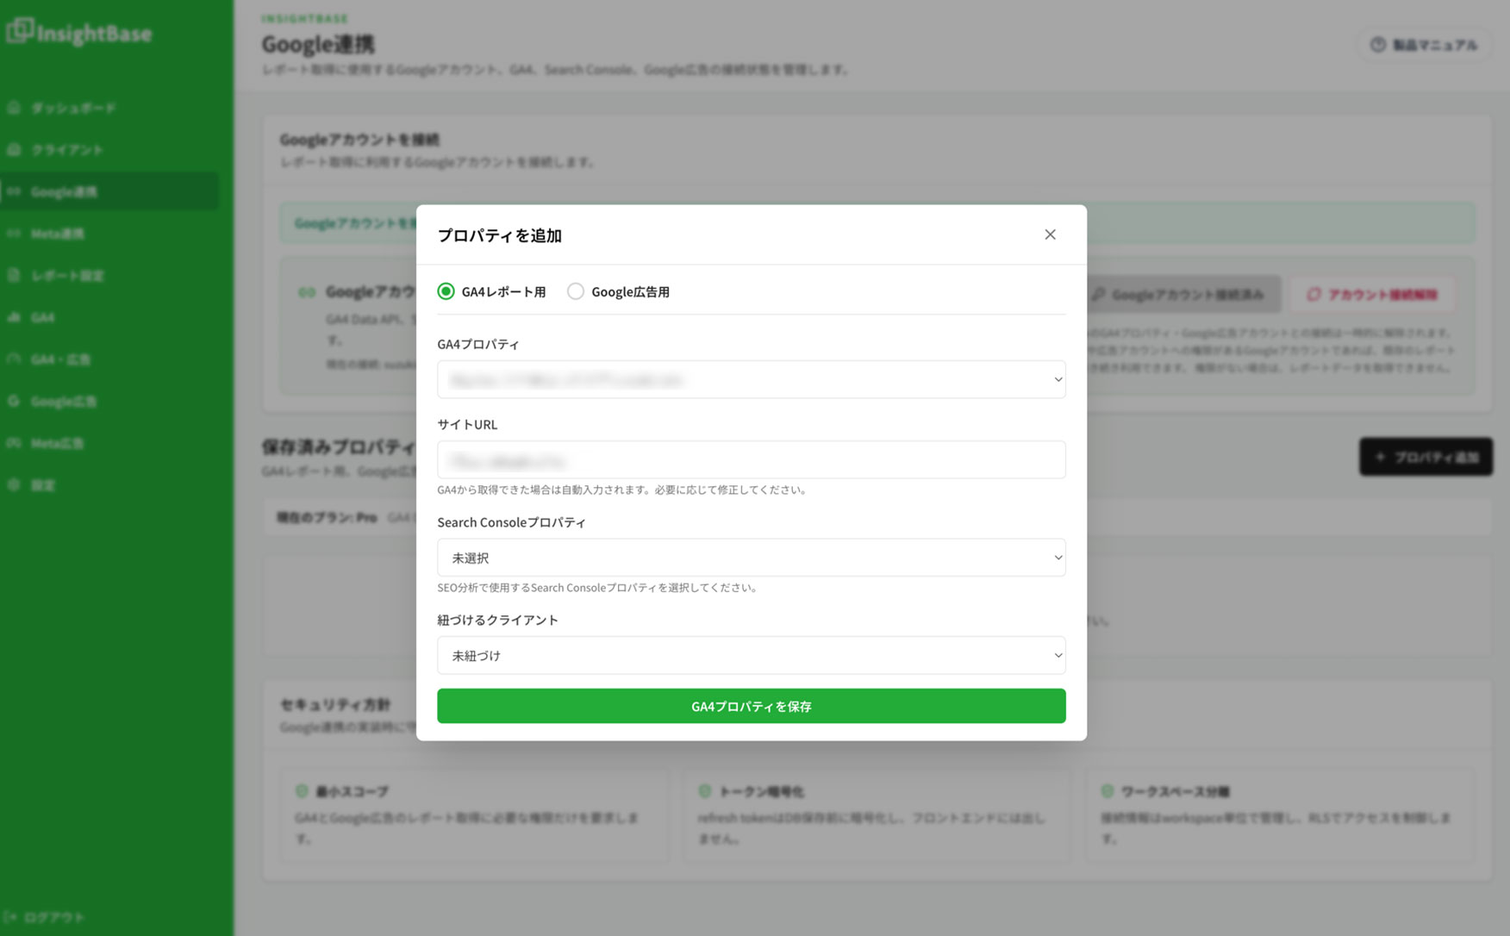Click the ログアウト exit icon

tap(10, 917)
